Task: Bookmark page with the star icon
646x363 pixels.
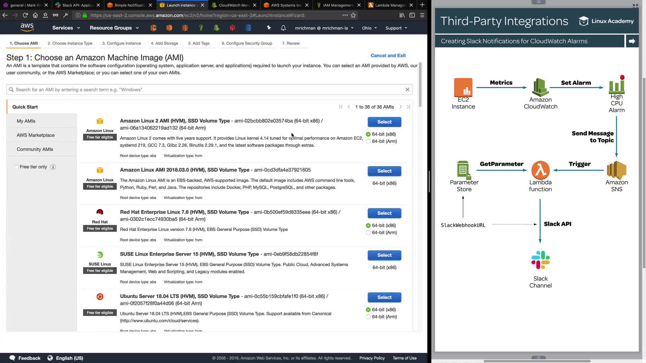Action: click(x=353, y=15)
